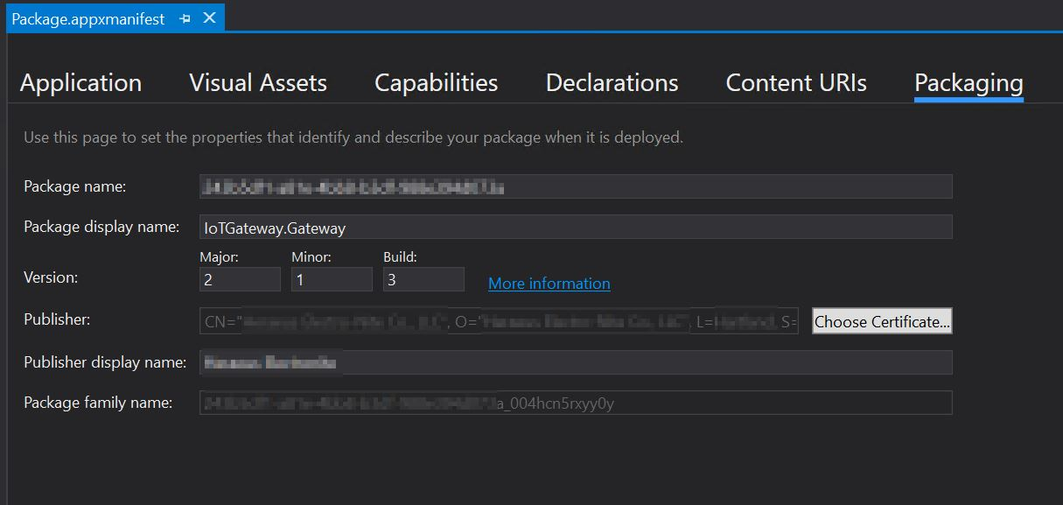Focus the Minor version field
Screen dimensions: 1063x505
(x=332, y=279)
